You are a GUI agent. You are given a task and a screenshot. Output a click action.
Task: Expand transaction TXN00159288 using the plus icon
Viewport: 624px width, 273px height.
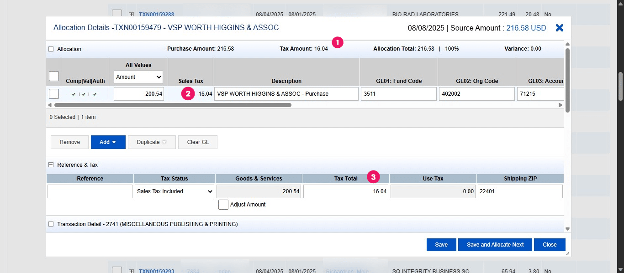coord(131,14)
